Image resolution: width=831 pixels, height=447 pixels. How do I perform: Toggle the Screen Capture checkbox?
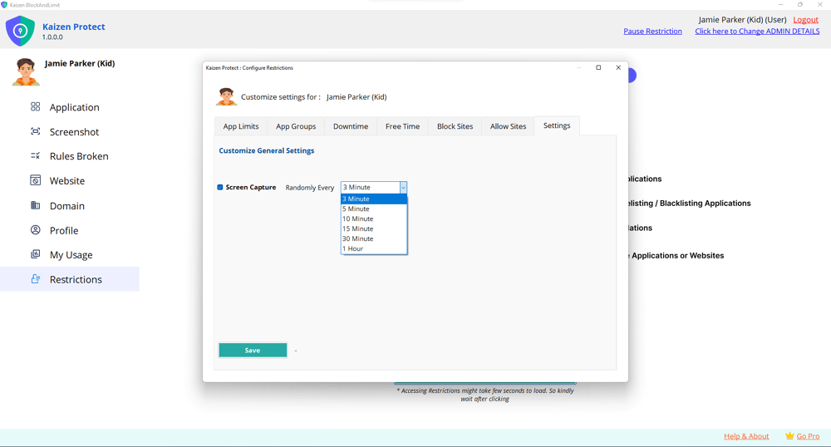pos(220,188)
